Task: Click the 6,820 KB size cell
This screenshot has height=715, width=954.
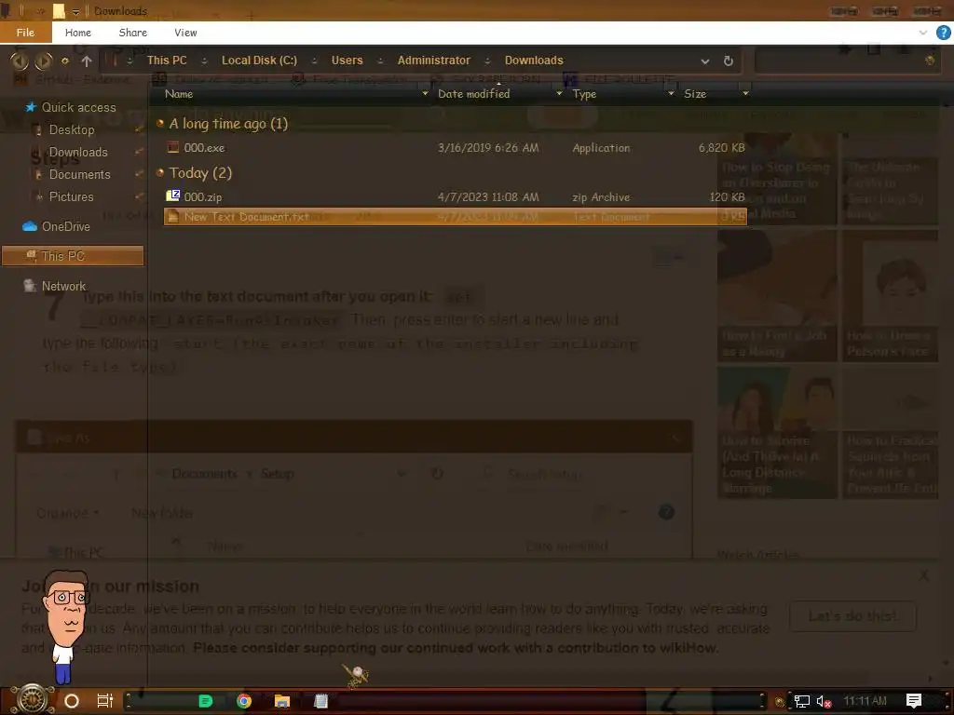Action: (722, 148)
